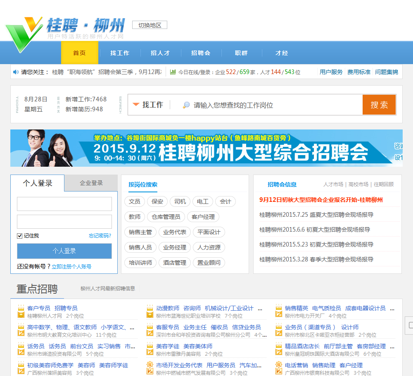This screenshot has height=376, width=413.
Task: Click the blue 个人登录 submit button
Action: coord(64,251)
